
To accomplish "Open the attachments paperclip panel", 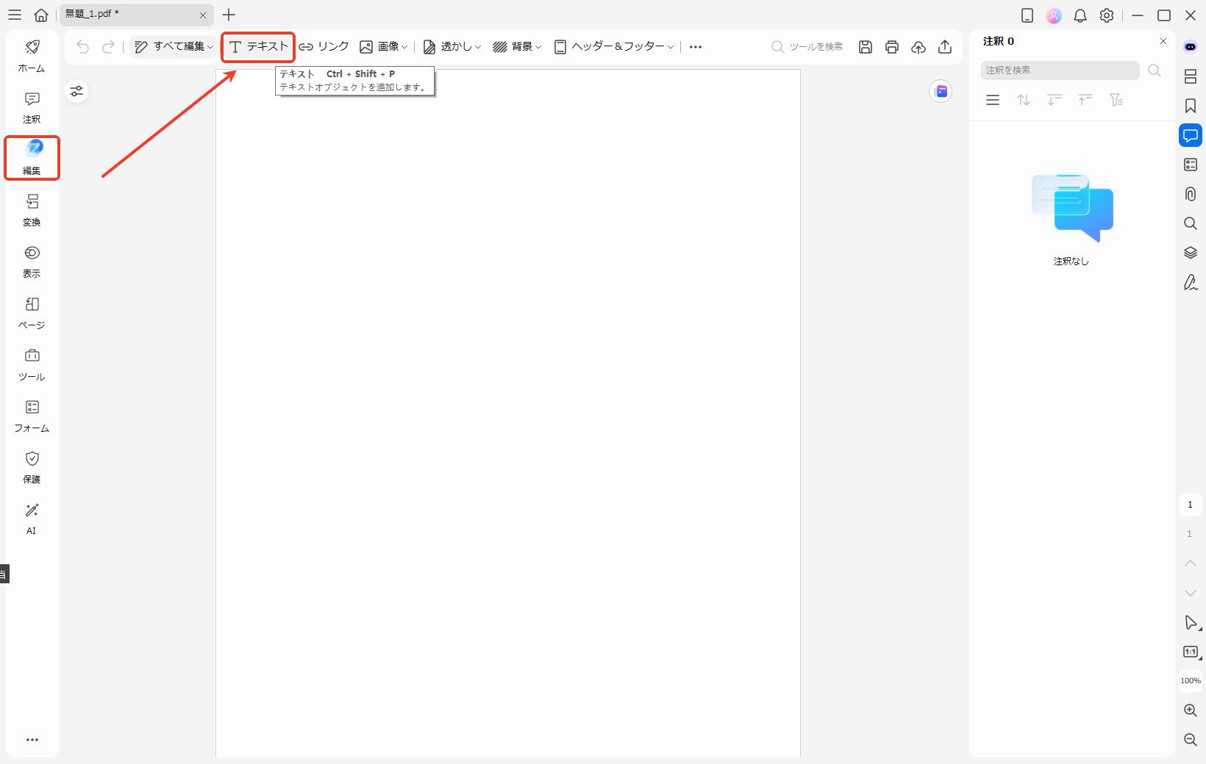I will click(x=1190, y=194).
